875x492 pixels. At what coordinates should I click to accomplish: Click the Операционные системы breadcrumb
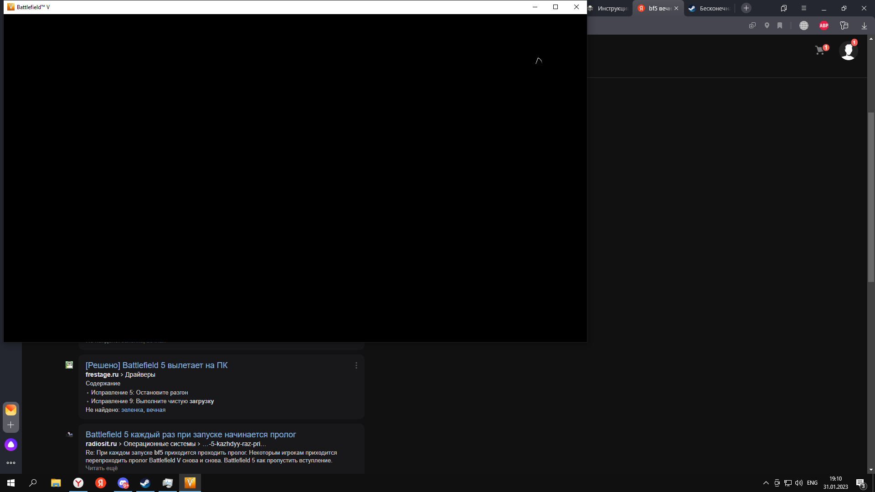160,444
